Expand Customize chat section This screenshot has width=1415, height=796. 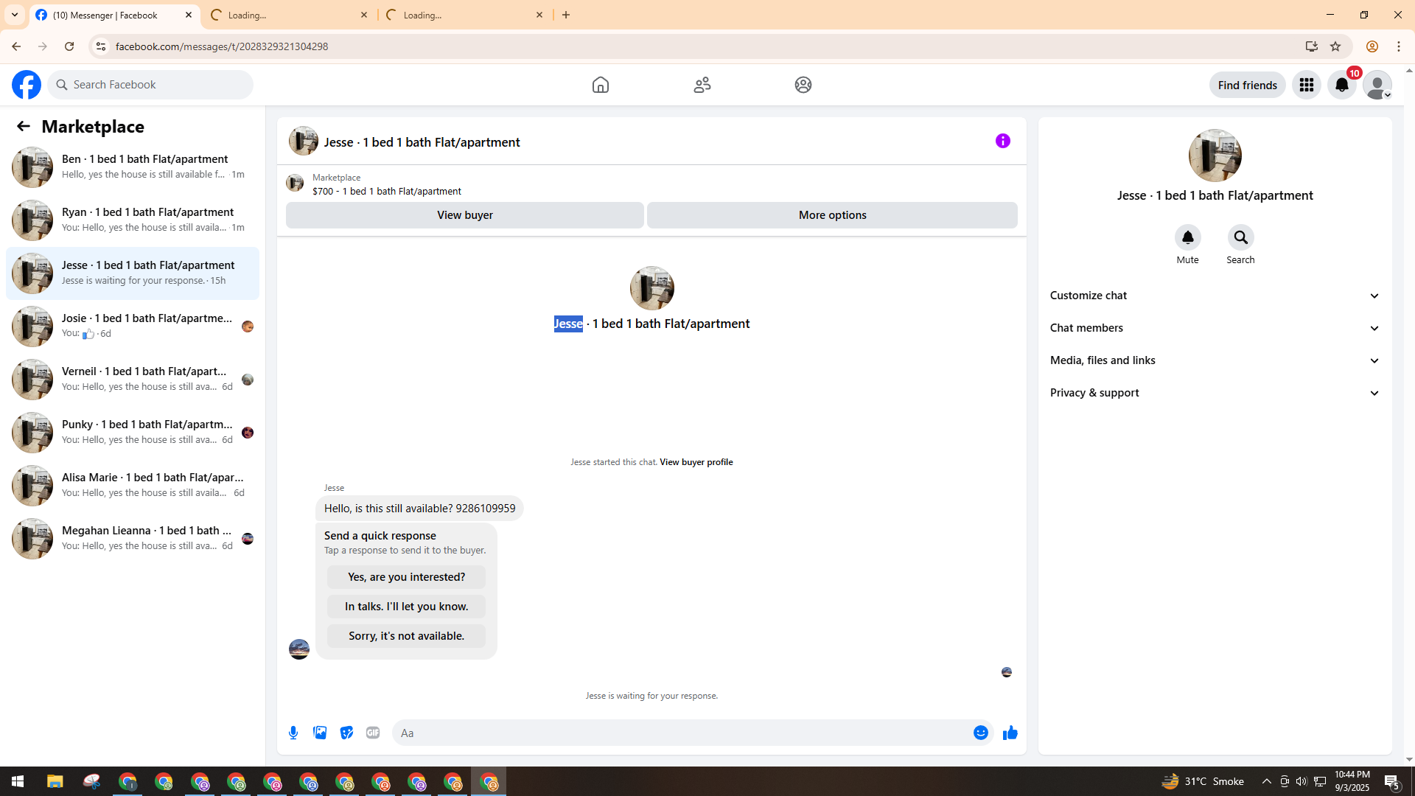coord(1215,296)
